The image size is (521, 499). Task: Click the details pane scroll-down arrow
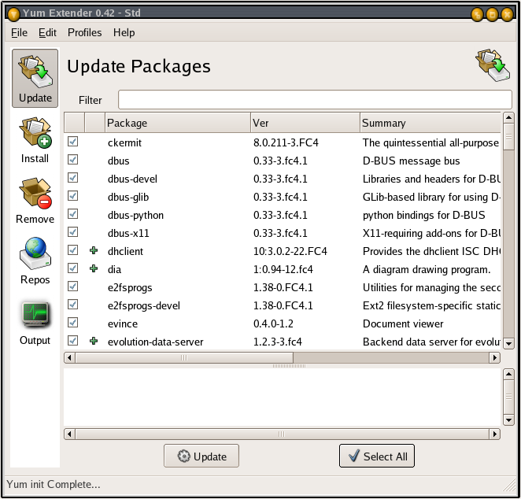pyautogui.click(x=508, y=420)
